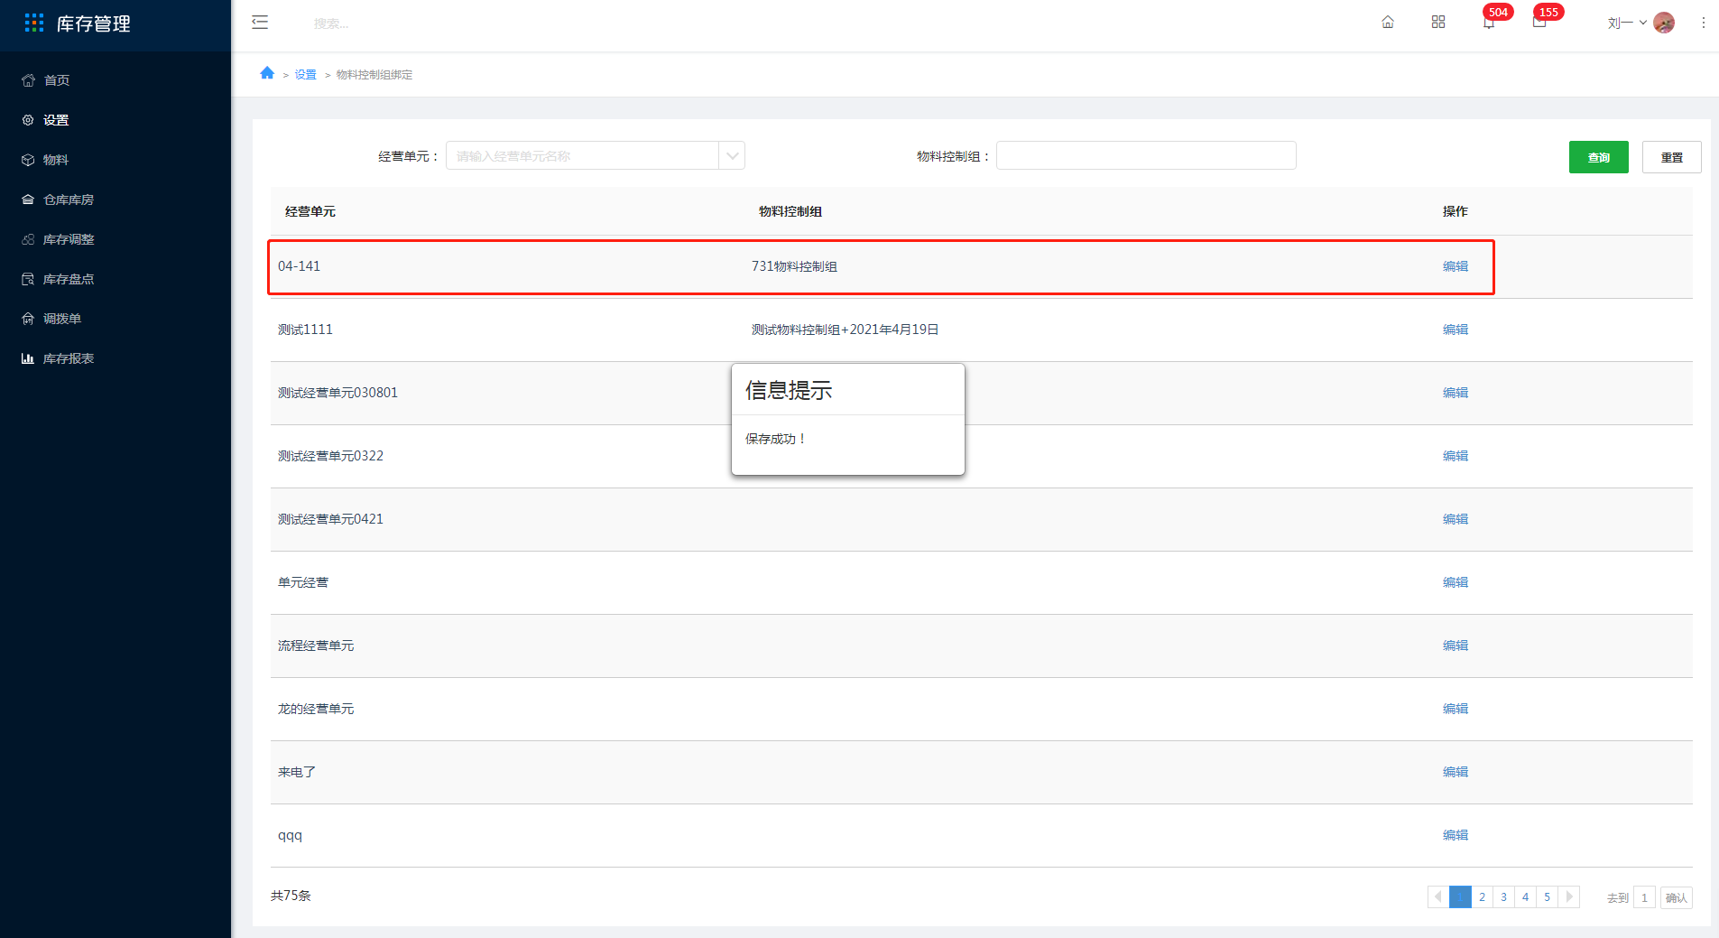Click 编辑 for row 流程经营单元
Screen dimensions: 1719x938
[1456, 645]
